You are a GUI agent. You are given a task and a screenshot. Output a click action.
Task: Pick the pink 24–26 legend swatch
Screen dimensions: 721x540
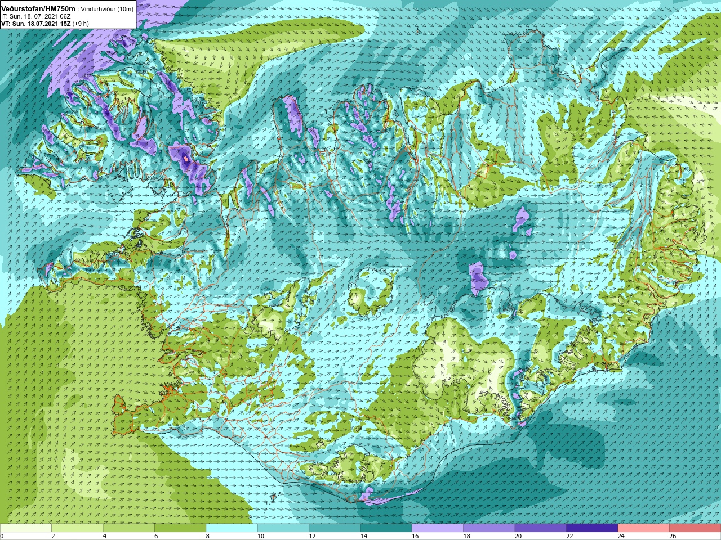click(x=644, y=528)
